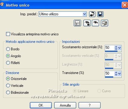Image resolution: width=128 pixels, height=109 pixels.
Task: Click the Larghezza spinner arrows
Action: tap(116, 65)
